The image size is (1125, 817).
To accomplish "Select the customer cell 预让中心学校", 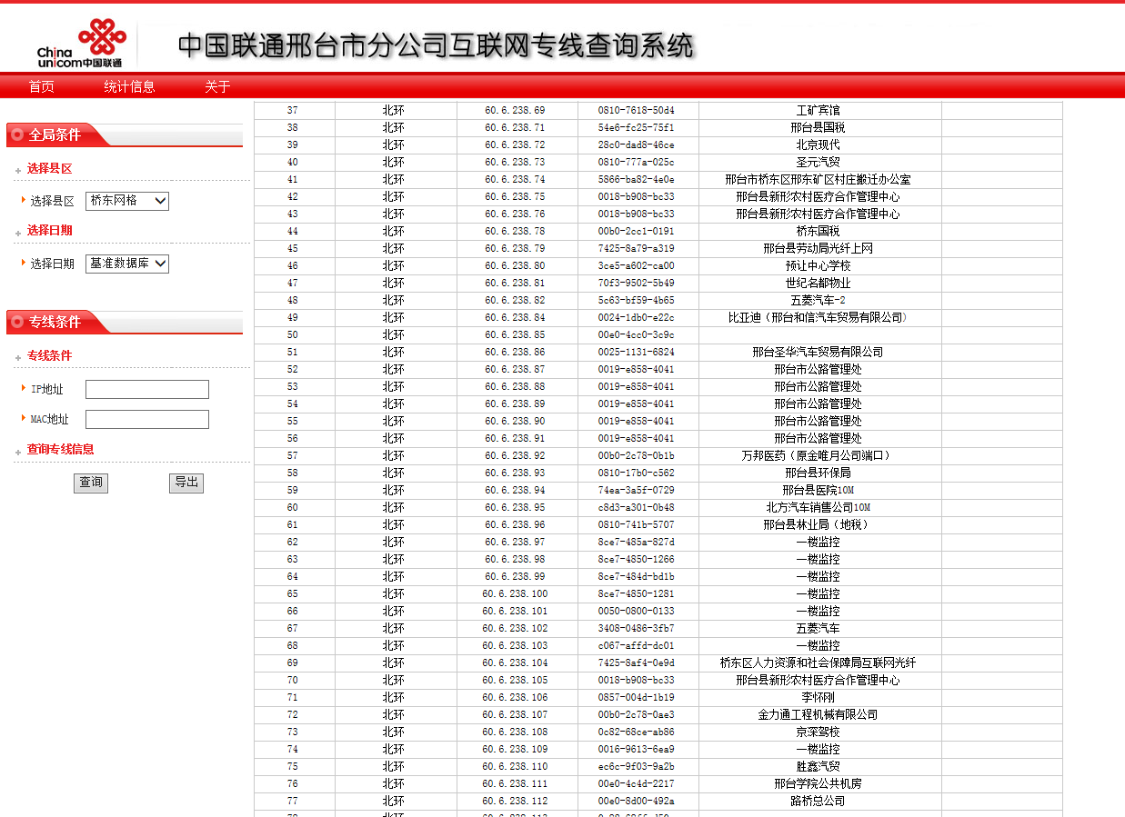I will point(819,265).
